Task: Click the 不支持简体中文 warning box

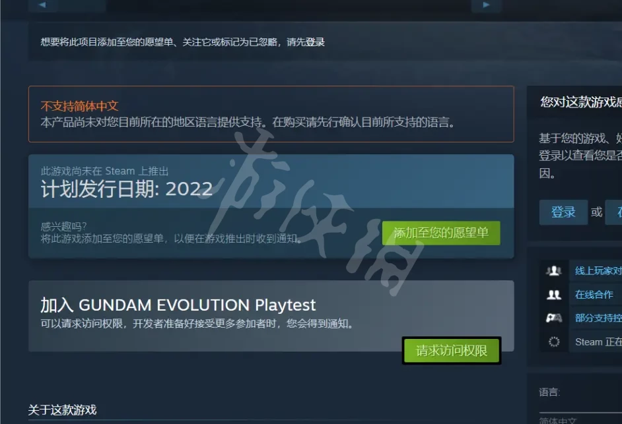Action: [x=271, y=114]
